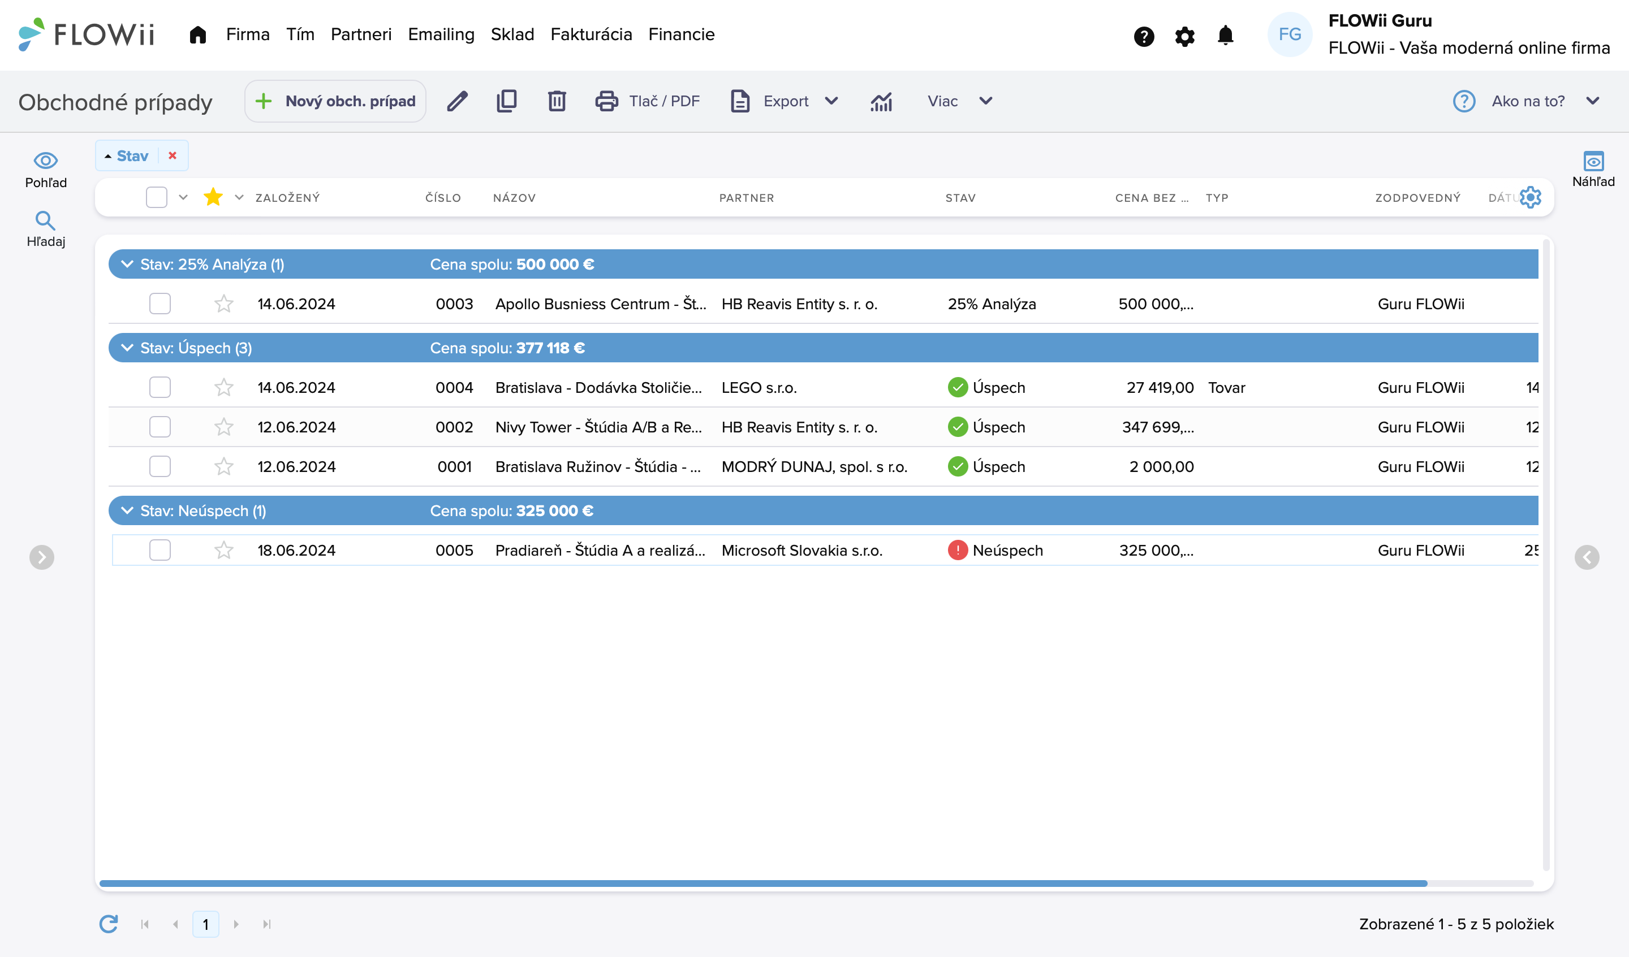Image resolution: width=1629 pixels, height=957 pixels.
Task: Star the Apollo Busniess Centrum row
Action: [223, 304]
